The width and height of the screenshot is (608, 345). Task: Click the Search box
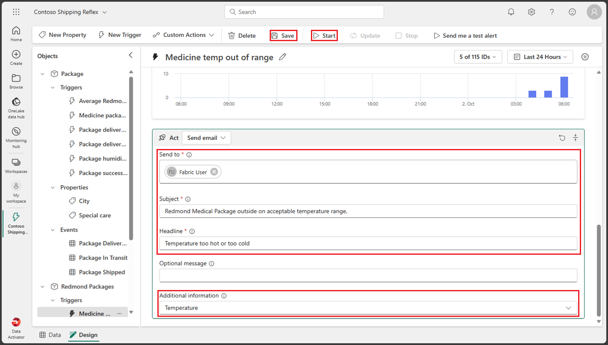tap(304, 12)
